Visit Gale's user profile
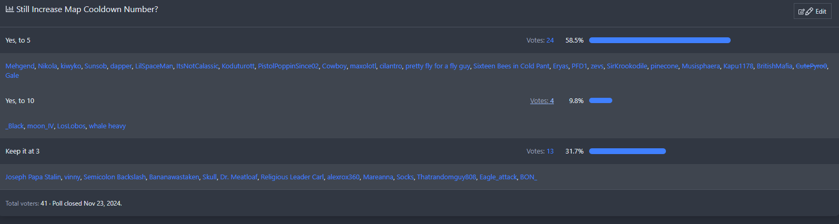The height and width of the screenshot is (224, 839). (x=12, y=76)
